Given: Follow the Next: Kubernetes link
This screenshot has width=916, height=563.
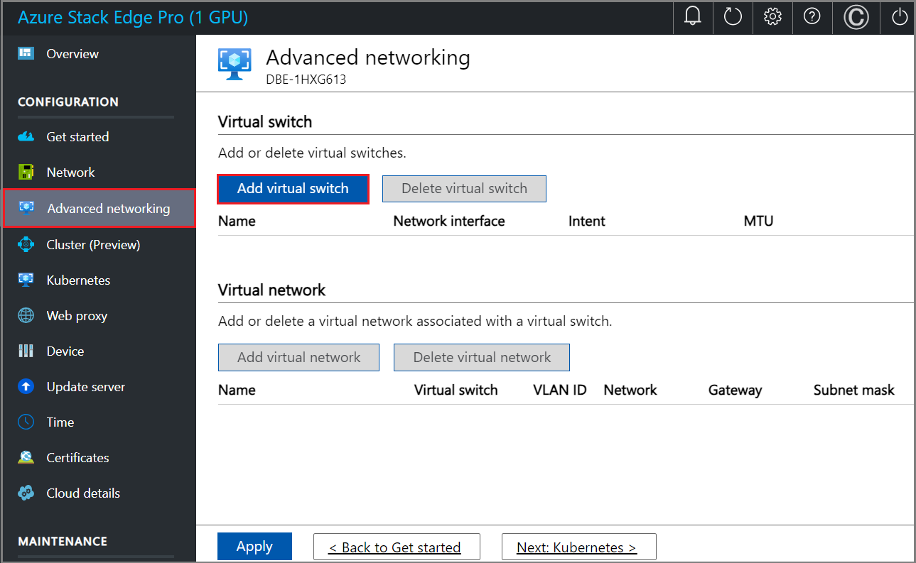Looking at the screenshot, I should tap(578, 547).
